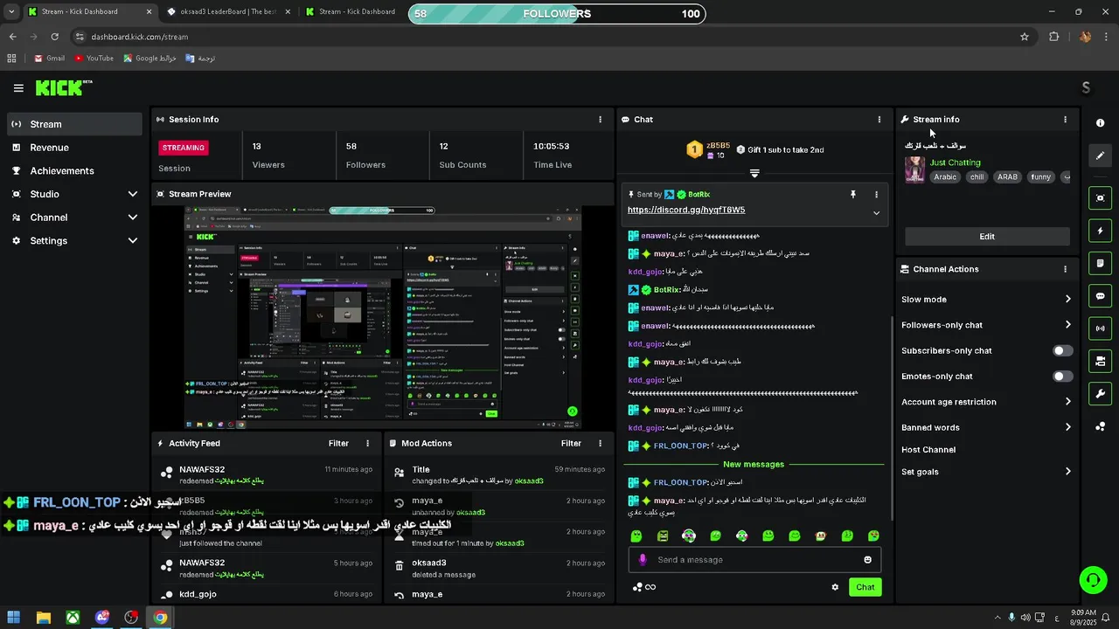1119x629 pixels.
Task: Click Host Channel action
Action: click(x=928, y=450)
